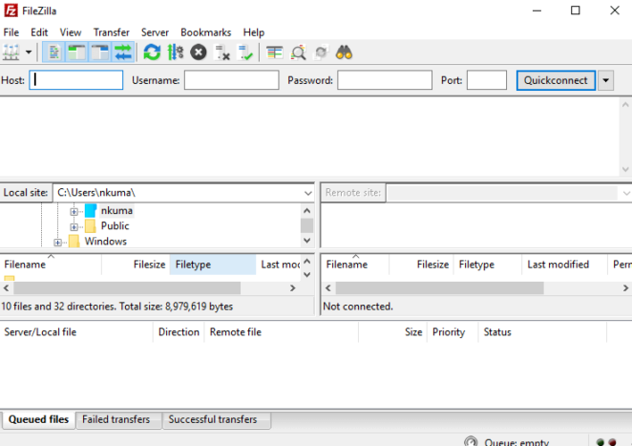Viewport: 632px width, 446px height.
Task: Switch to the Successful transfers tab
Action: (217, 420)
